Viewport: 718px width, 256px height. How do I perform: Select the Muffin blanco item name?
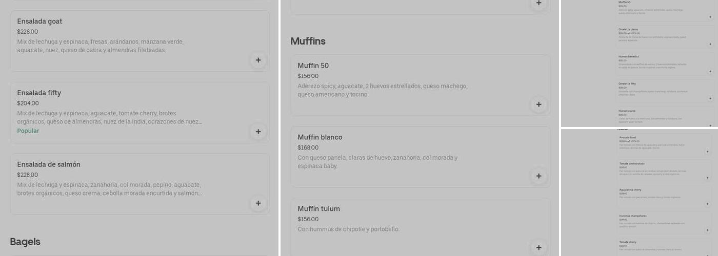pos(320,137)
